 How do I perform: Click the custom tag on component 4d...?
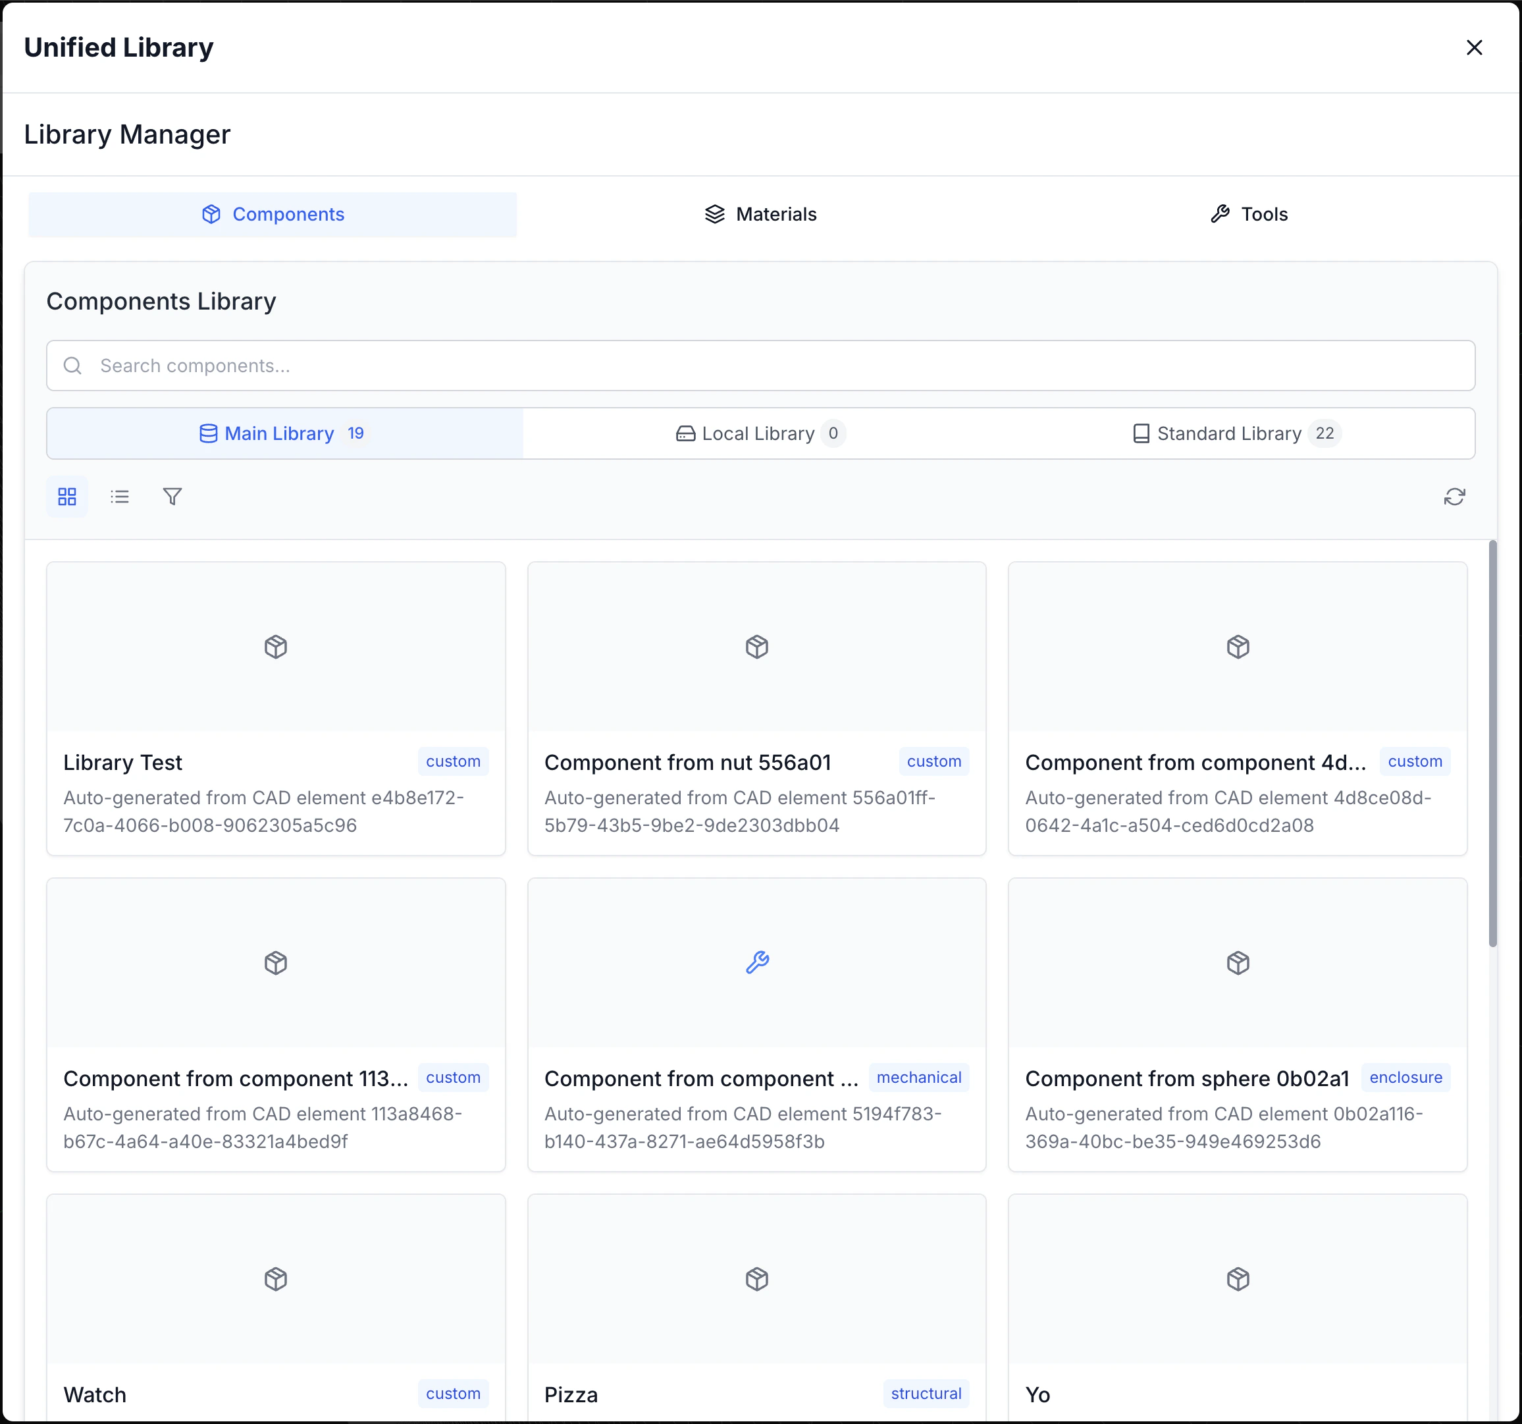1415,761
